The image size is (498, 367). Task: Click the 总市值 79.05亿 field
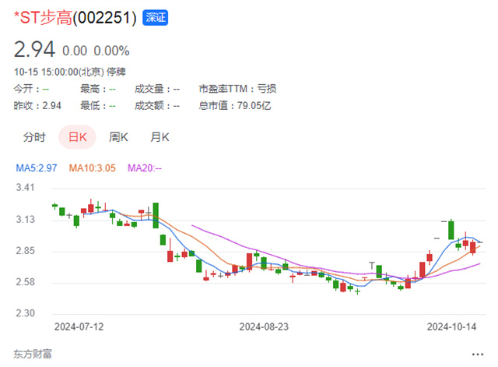click(x=235, y=105)
